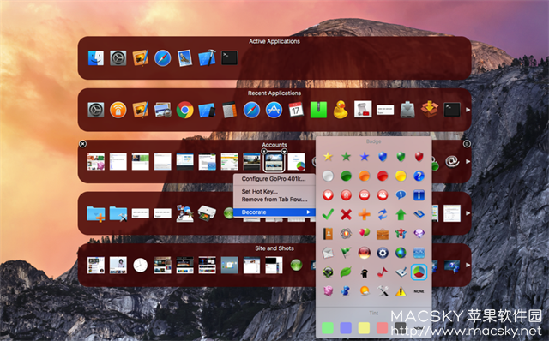Viewport: 549px width, 341px height.
Task: Open Preview in the Active Applications row
Action: click(x=185, y=58)
